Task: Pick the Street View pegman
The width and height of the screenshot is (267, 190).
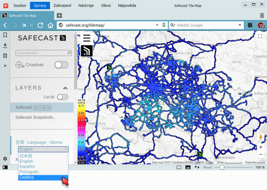Action: pos(261,137)
